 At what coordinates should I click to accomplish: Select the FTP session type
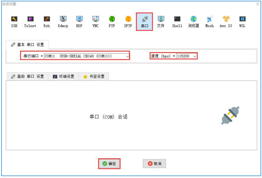112,22
